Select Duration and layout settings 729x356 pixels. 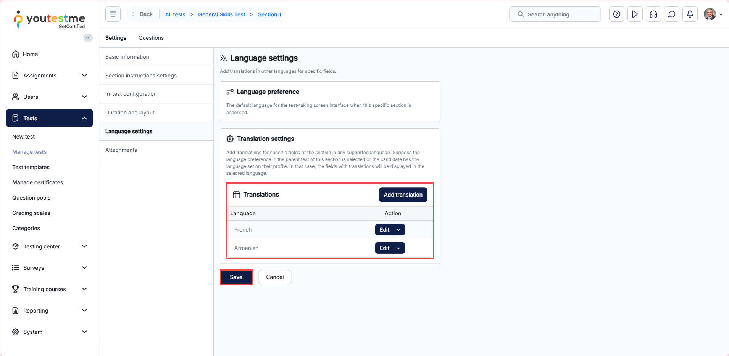click(130, 113)
